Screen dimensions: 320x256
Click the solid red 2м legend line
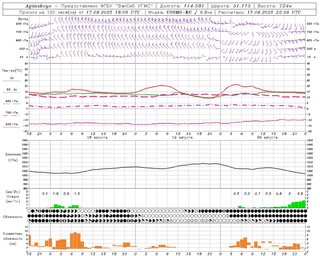tap(11, 81)
